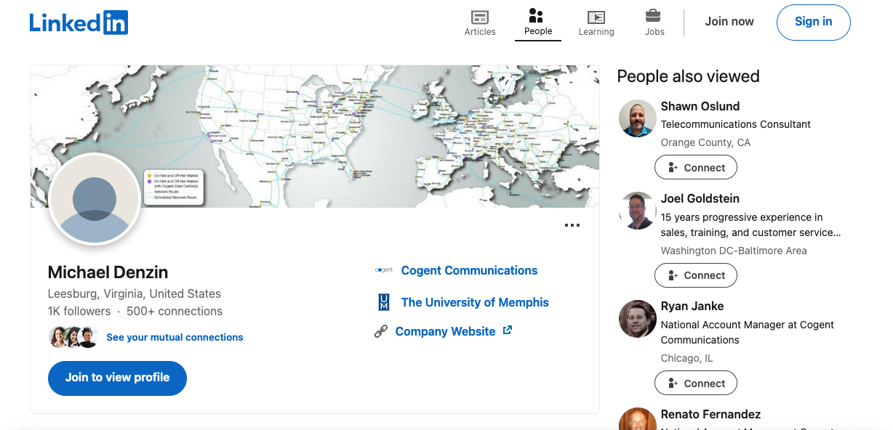Click the chain link icon beside Company Website
The width and height of the screenshot is (893, 430).
(x=381, y=332)
